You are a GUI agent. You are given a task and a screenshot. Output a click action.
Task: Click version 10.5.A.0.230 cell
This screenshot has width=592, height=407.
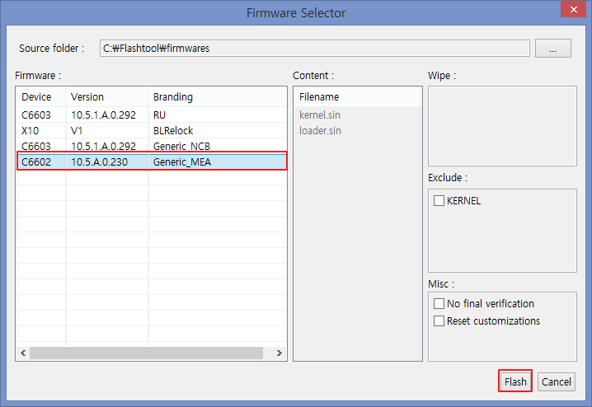click(x=99, y=161)
